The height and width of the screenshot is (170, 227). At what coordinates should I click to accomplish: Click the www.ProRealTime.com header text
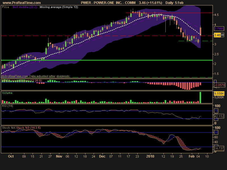click(x=22, y=3)
